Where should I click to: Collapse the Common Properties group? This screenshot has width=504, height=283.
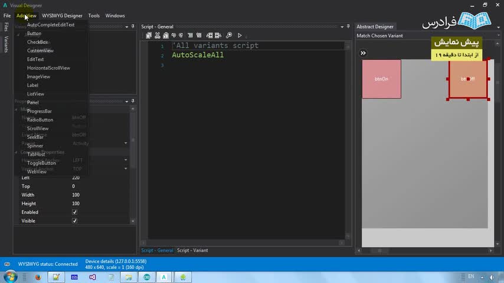click(17, 152)
